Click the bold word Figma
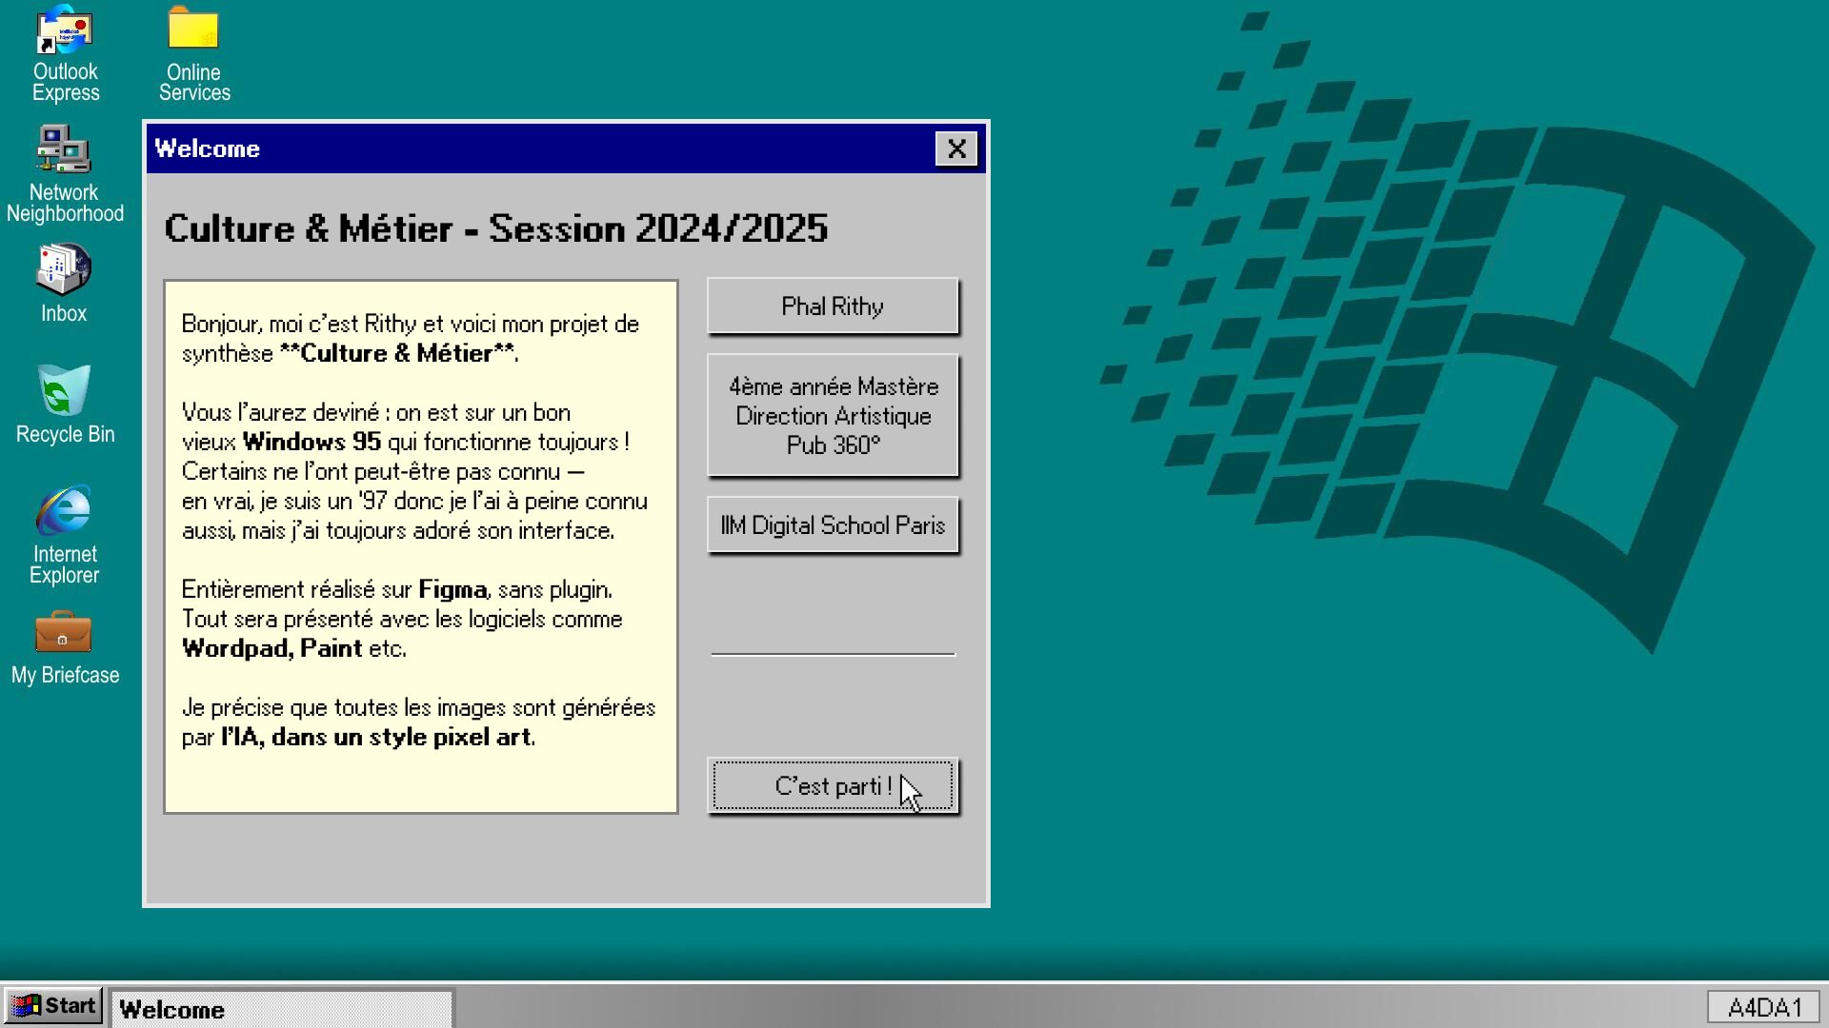This screenshot has width=1829, height=1028. (452, 589)
